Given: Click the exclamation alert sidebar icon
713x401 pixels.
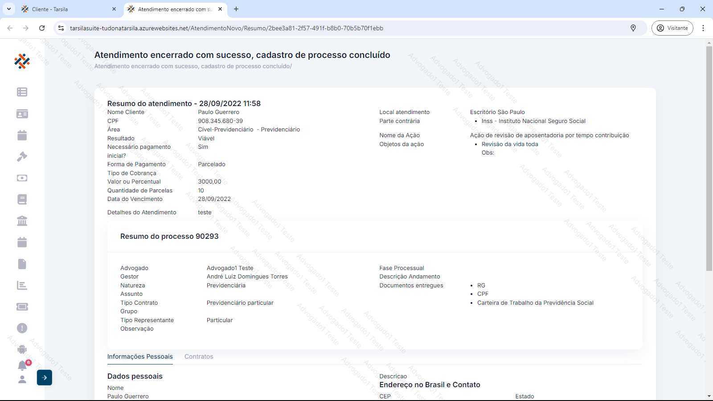Looking at the screenshot, I should tap(22, 328).
